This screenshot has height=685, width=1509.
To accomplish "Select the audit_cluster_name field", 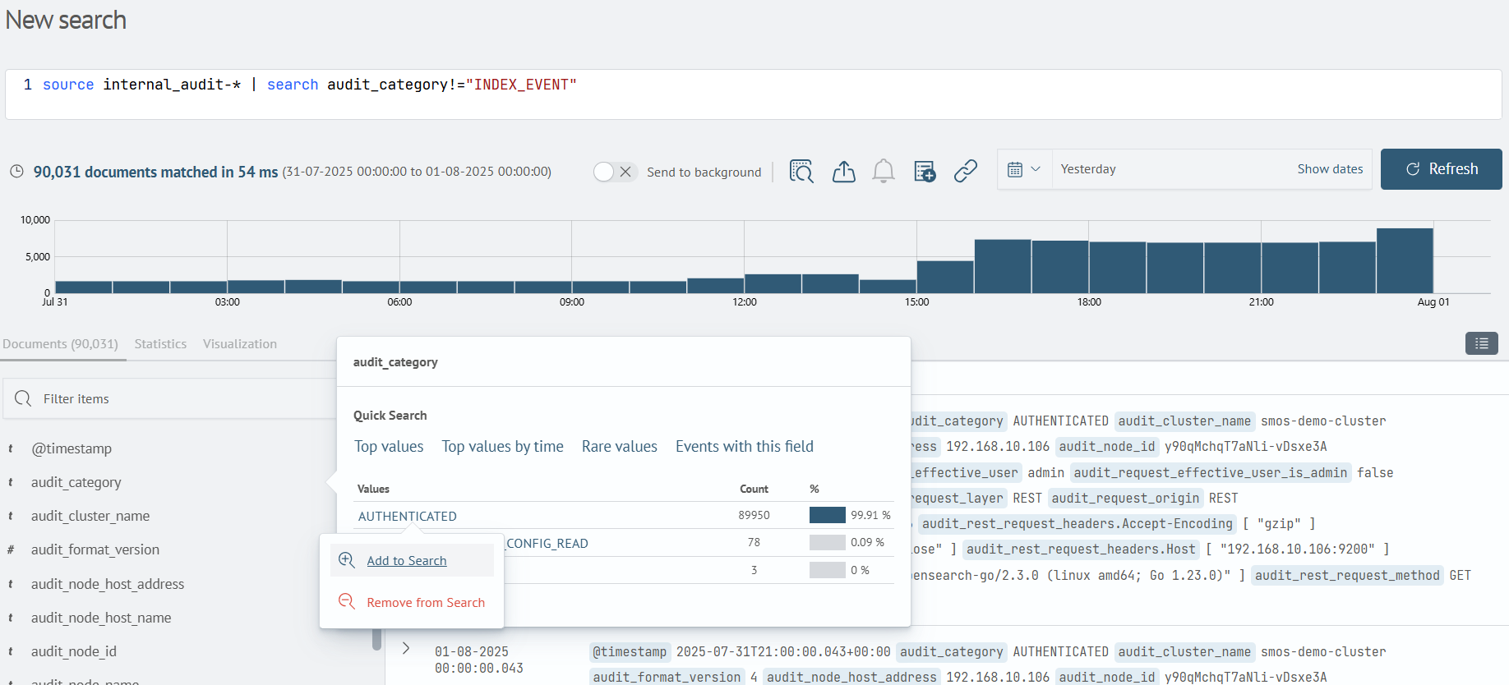I will coord(90,516).
